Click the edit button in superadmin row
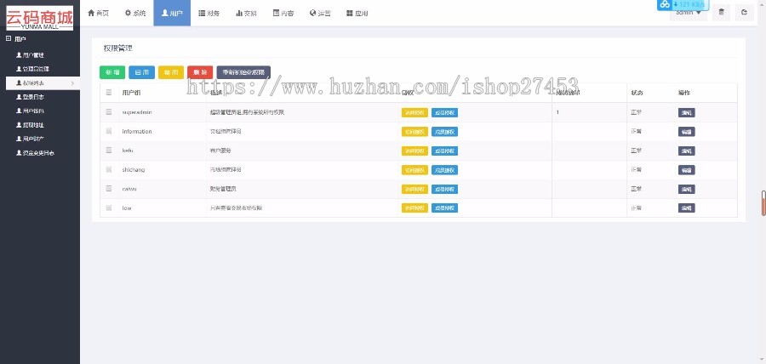 click(686, 113)
